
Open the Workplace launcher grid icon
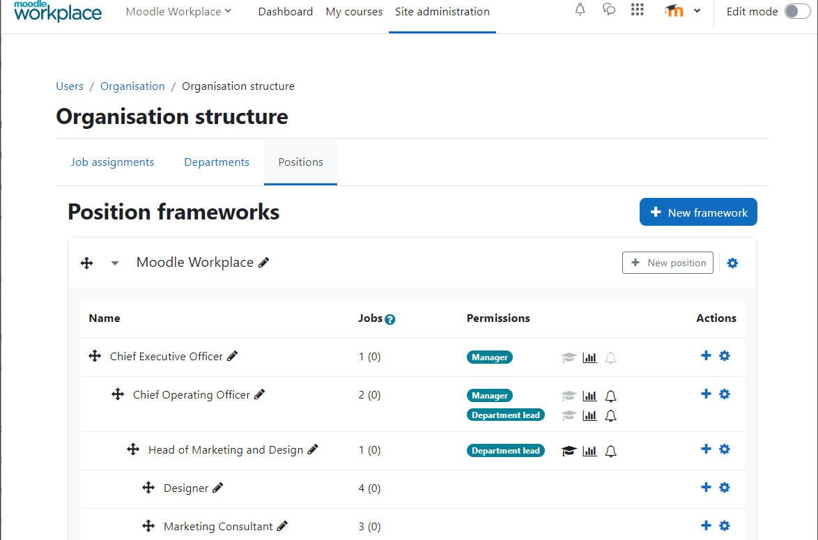[637, 9]
